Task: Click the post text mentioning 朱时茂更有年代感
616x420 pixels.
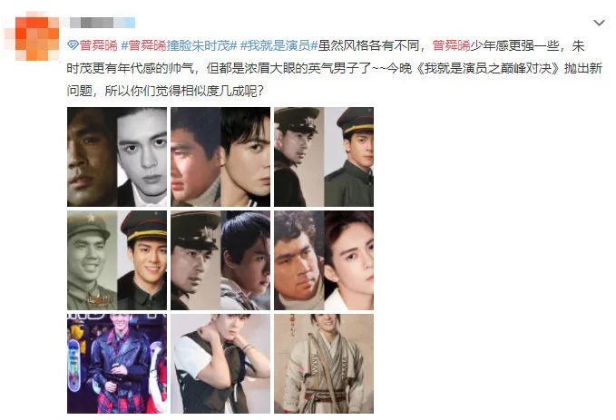Action: tap(130, 68)
